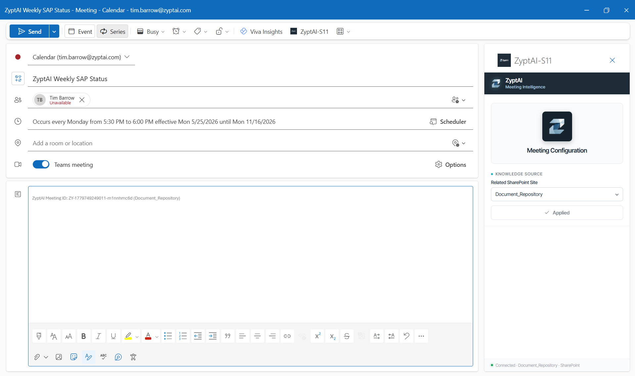The width and height of the screenshot is (635, 376).
Task: Click the recurrence time description
Action: click(154, 122)
